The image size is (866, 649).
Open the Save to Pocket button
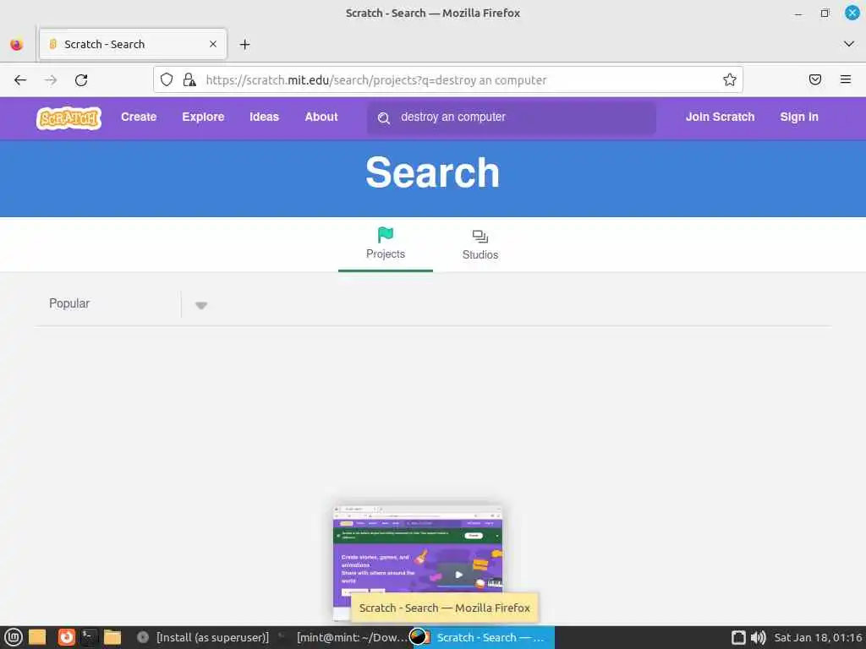tap(814, 79)
